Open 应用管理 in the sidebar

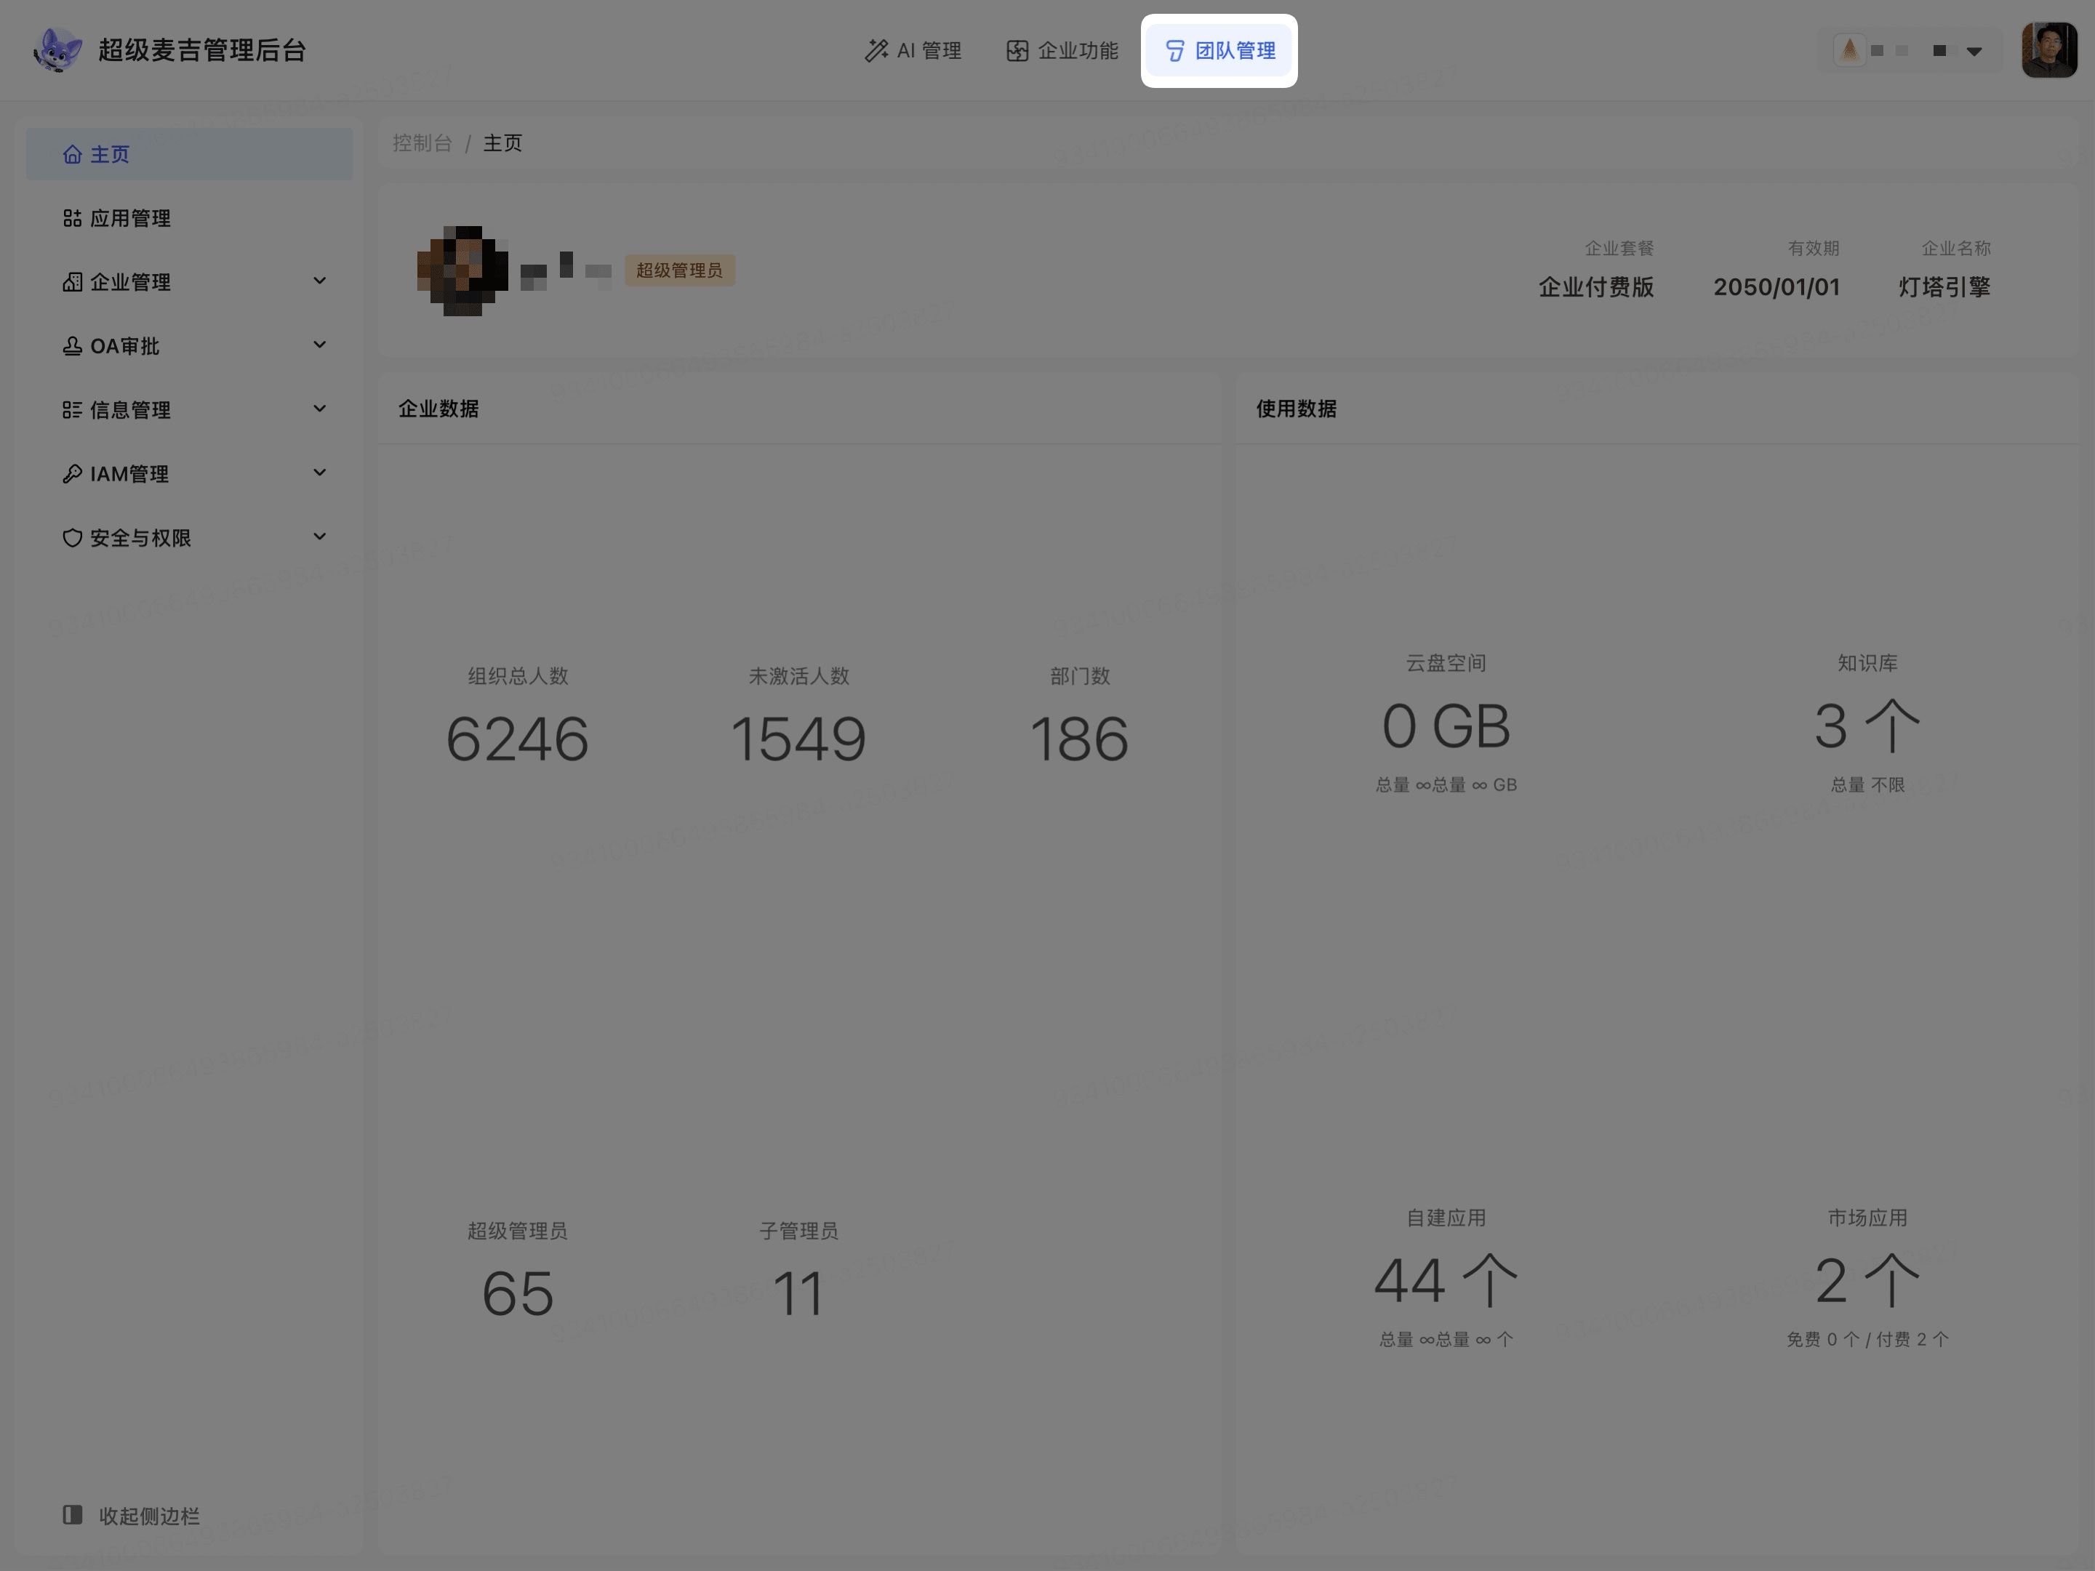(x=189, y=218)
